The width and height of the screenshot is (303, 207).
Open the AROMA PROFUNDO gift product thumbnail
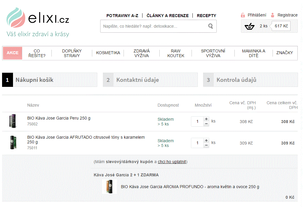tap(109, 186)
